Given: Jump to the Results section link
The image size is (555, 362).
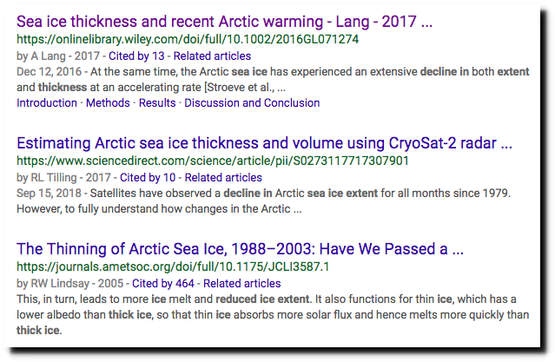Looking at the screenshot, I should (x=157, y=103).
